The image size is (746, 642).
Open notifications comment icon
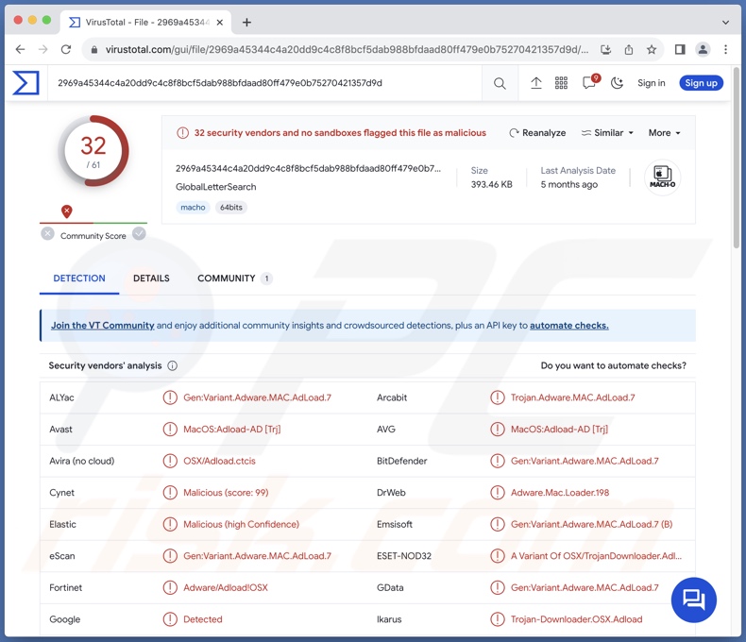[x=589, y=83]
